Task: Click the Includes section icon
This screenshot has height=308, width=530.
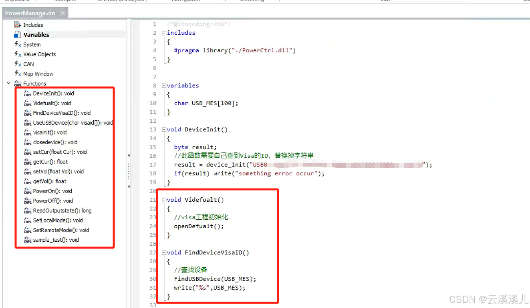Action: pos(18,25)
